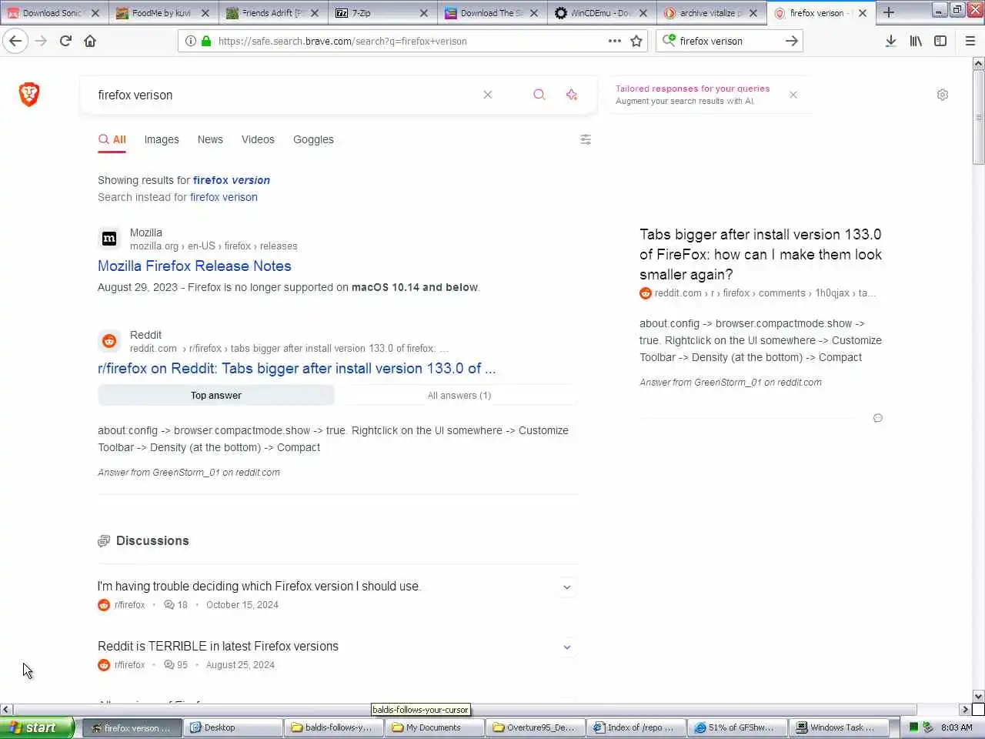Switch to the Images results tab
985x739 pixels.
[162, 139]
